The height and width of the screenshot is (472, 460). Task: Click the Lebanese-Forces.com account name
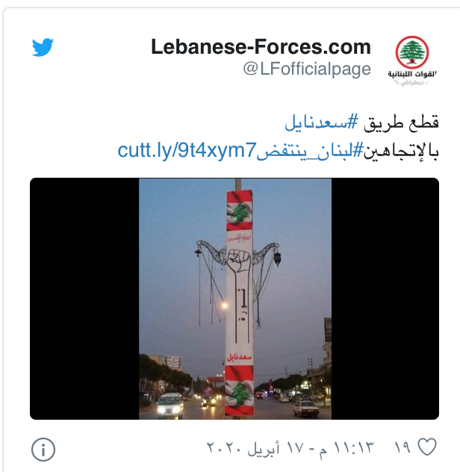[261, 47]
